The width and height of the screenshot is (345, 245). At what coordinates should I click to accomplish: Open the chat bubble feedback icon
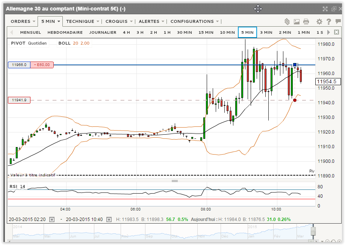[x=338, y=21]
